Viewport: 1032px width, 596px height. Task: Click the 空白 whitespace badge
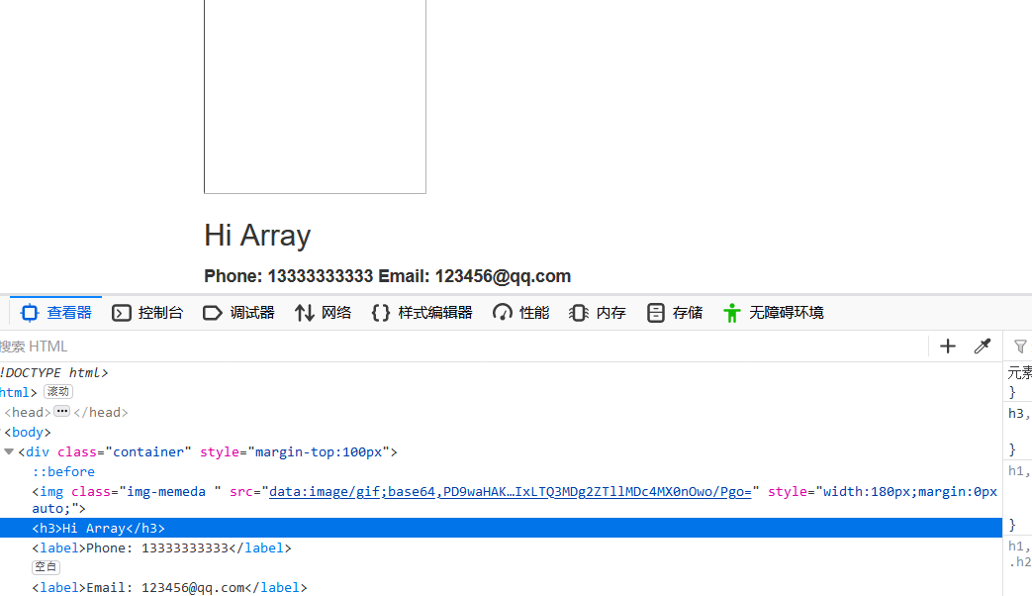(x=46, y=566)
